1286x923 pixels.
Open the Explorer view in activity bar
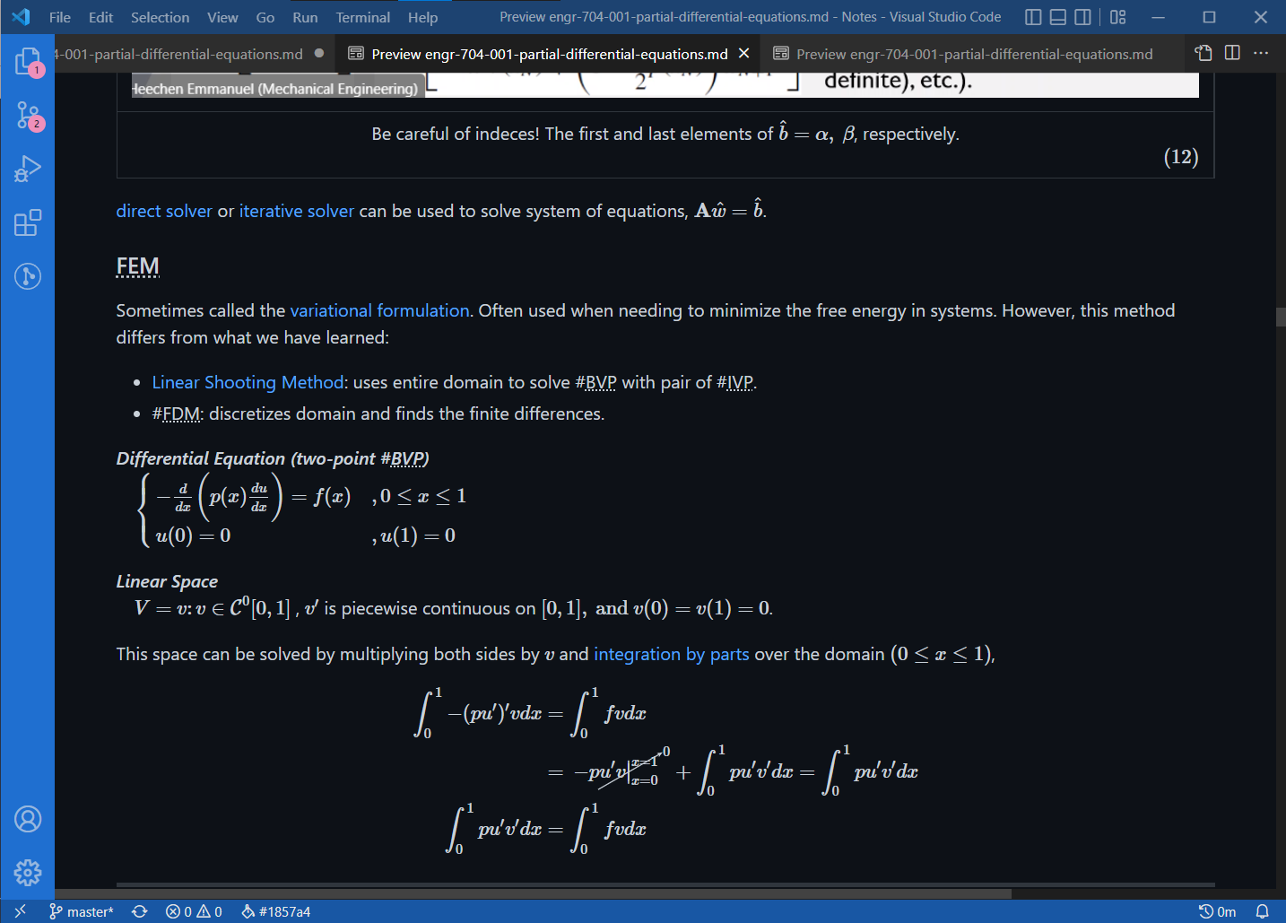tap(27, 61)
